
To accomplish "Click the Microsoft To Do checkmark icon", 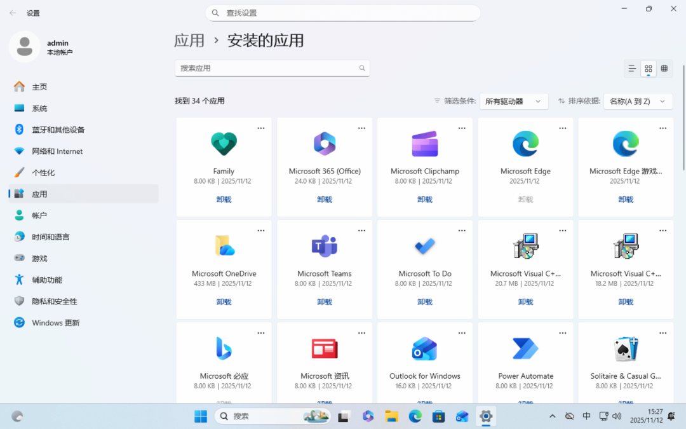I will (x=425, y=246).
